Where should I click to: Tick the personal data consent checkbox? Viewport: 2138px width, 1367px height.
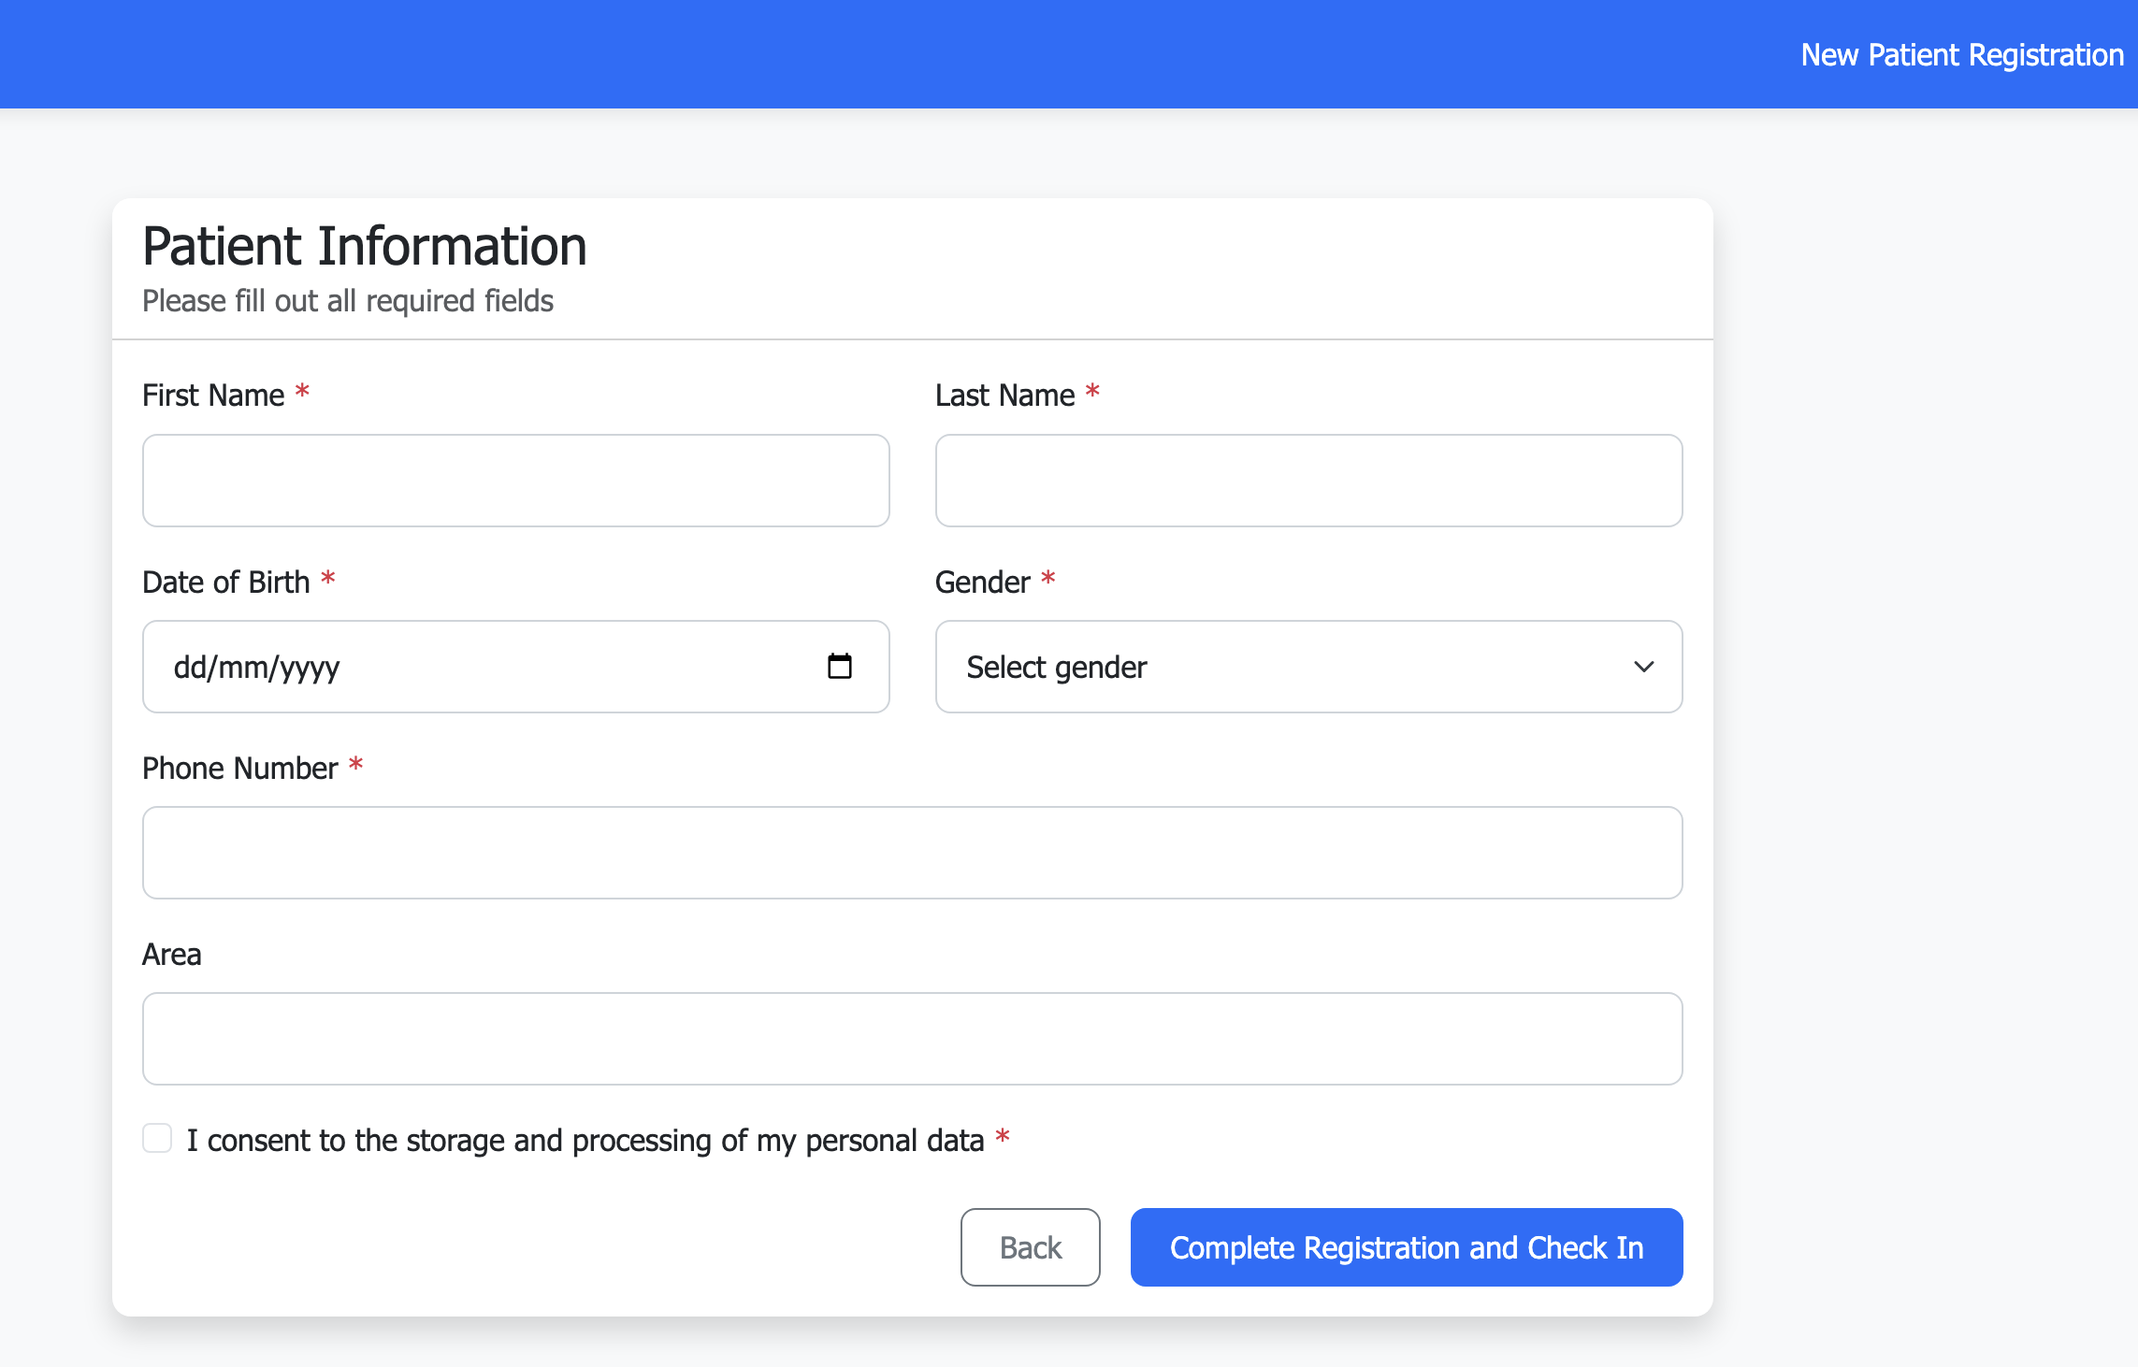click(x=157, y=1139)
